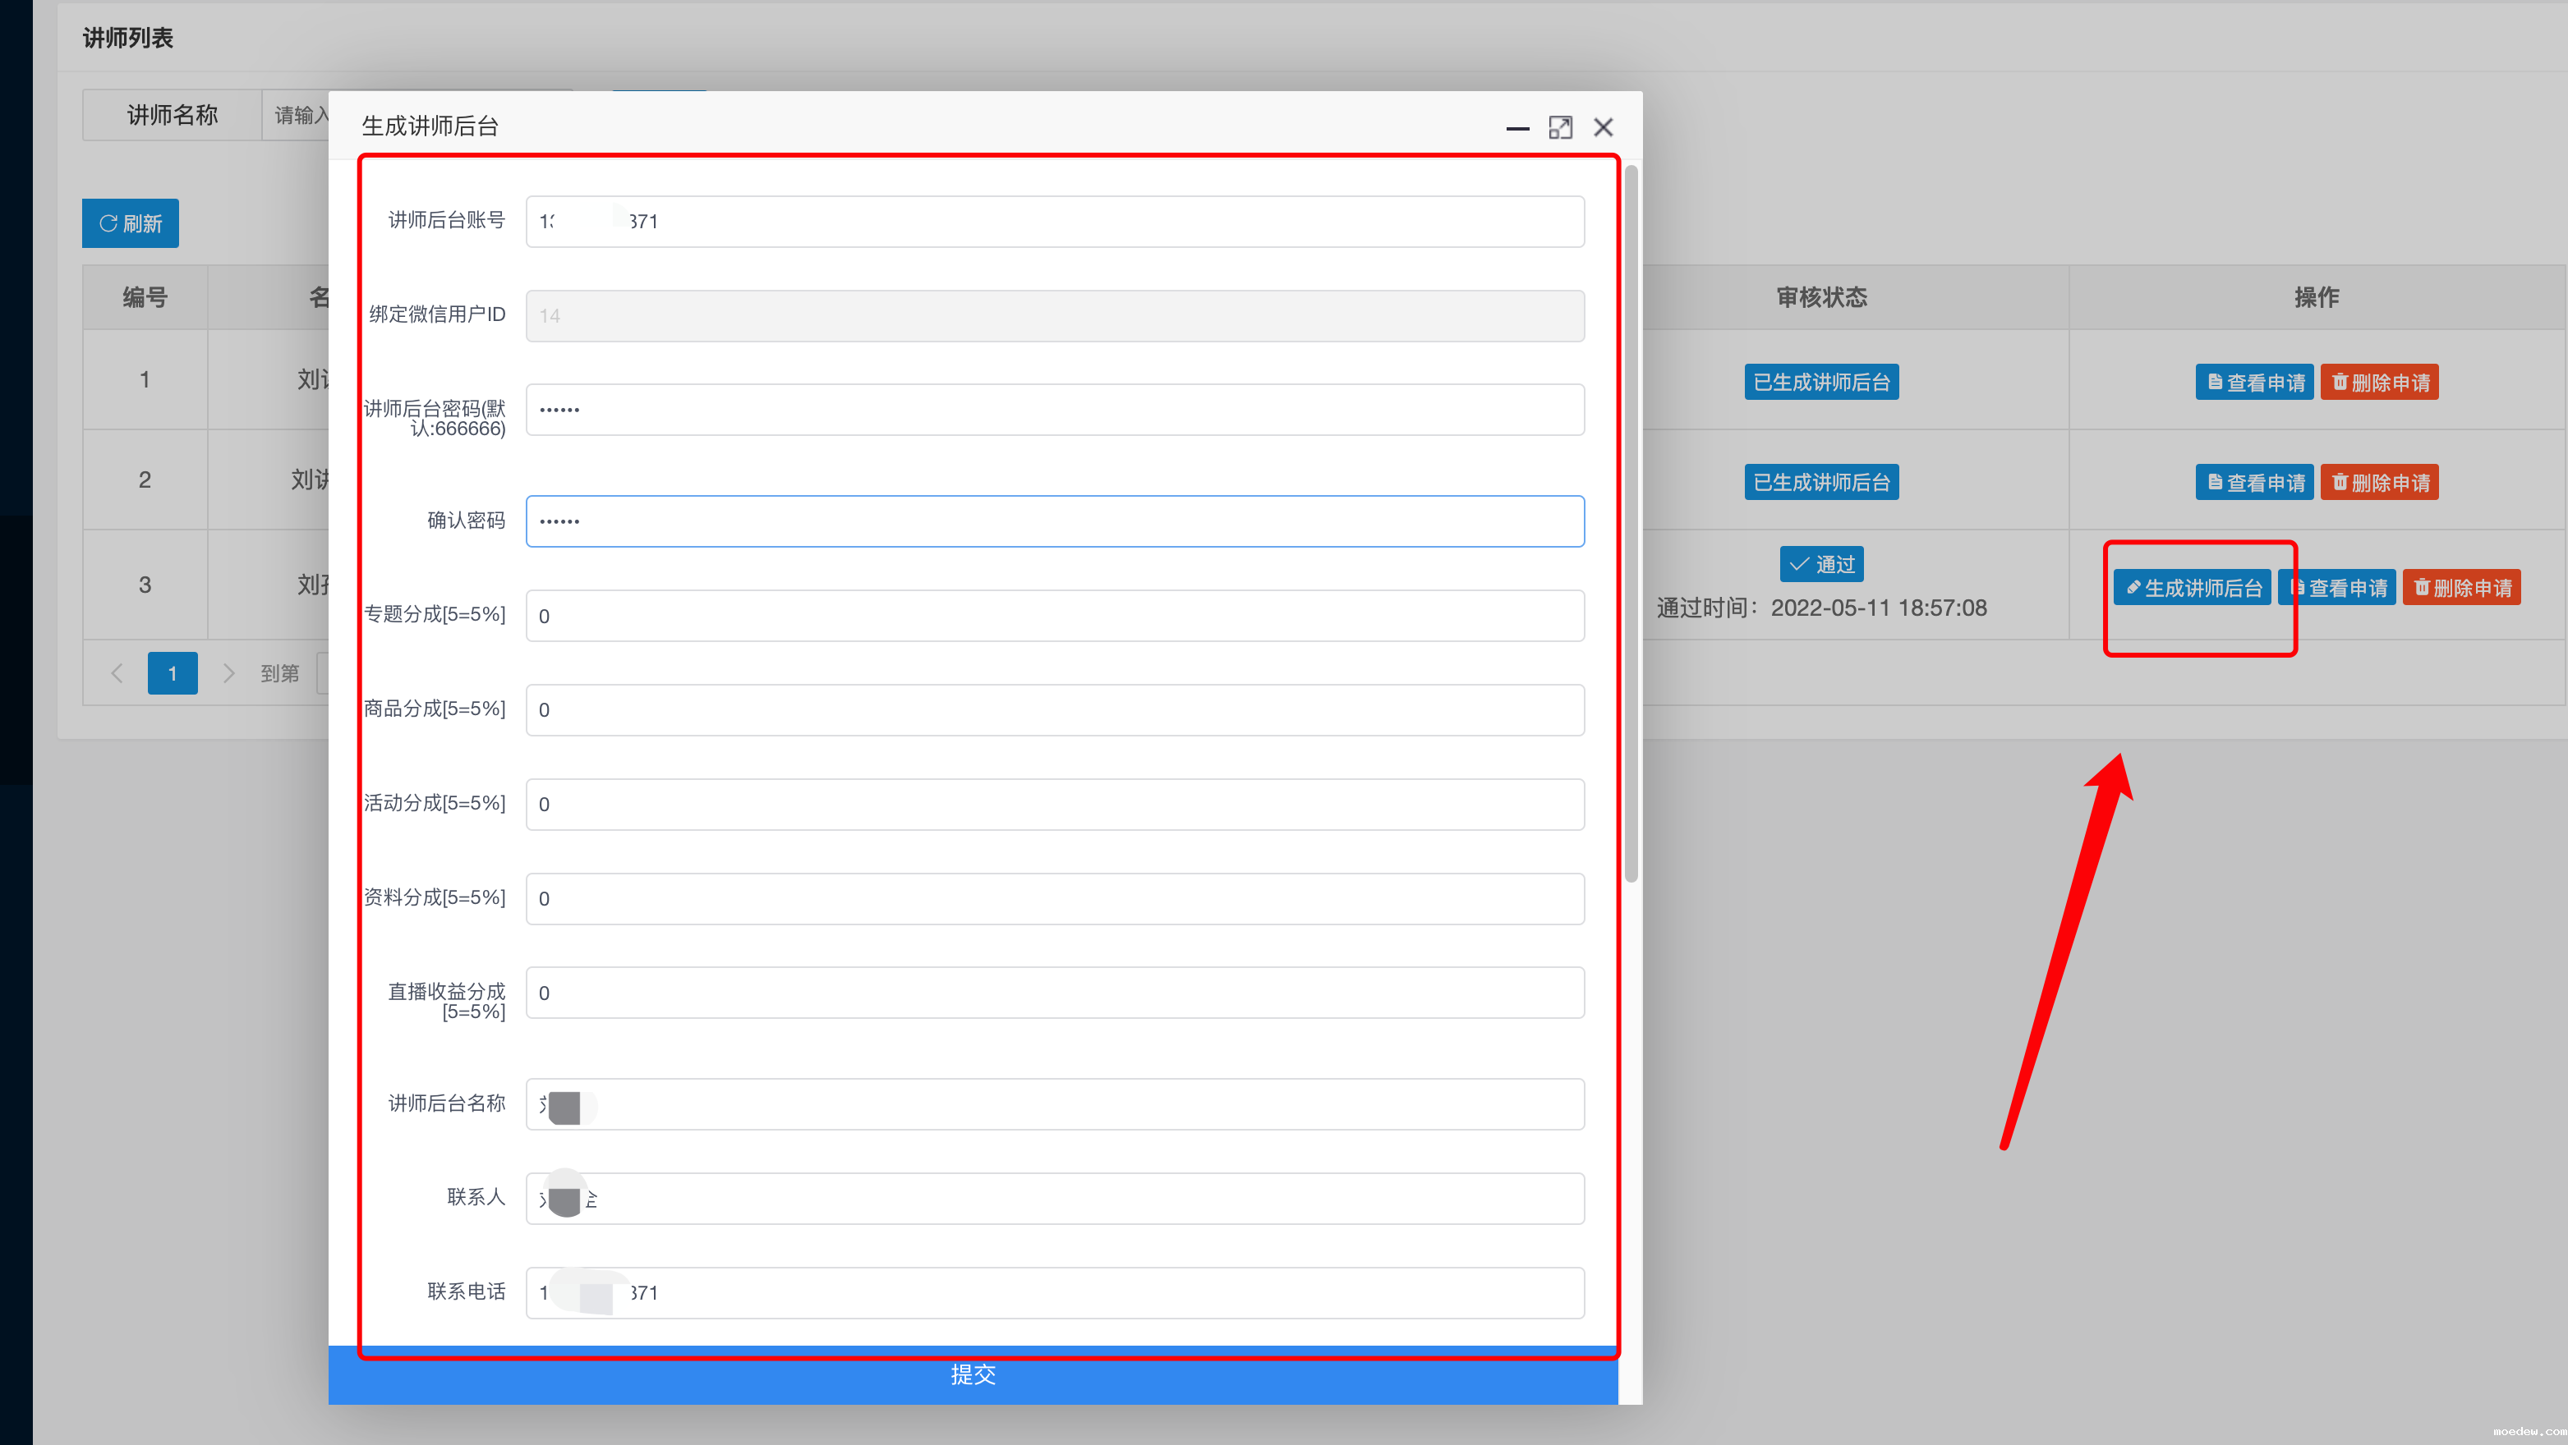This screenshot has width=2568, height=1445.
Task: Select page 1 in pagination
Action: [x=173, y=674]
